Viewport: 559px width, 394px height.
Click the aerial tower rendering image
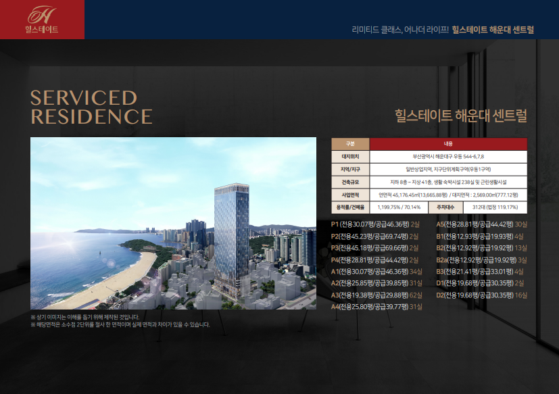(x=173, y=223)
